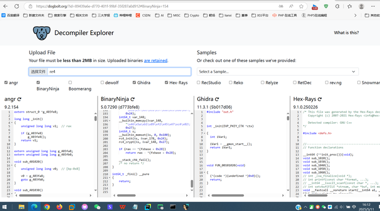Image resolution: width=380 pixels, height=211 pixels.
Task: Rerun the BinaryNinja decompiler refresh icon
Action: click(x=132, y=99)
